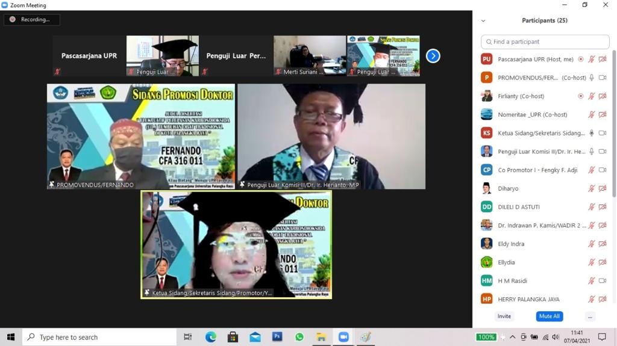The height and width of the screenshot is (346, 617).
Task: Show hidden icons in system tray
Action: [512, 337]
